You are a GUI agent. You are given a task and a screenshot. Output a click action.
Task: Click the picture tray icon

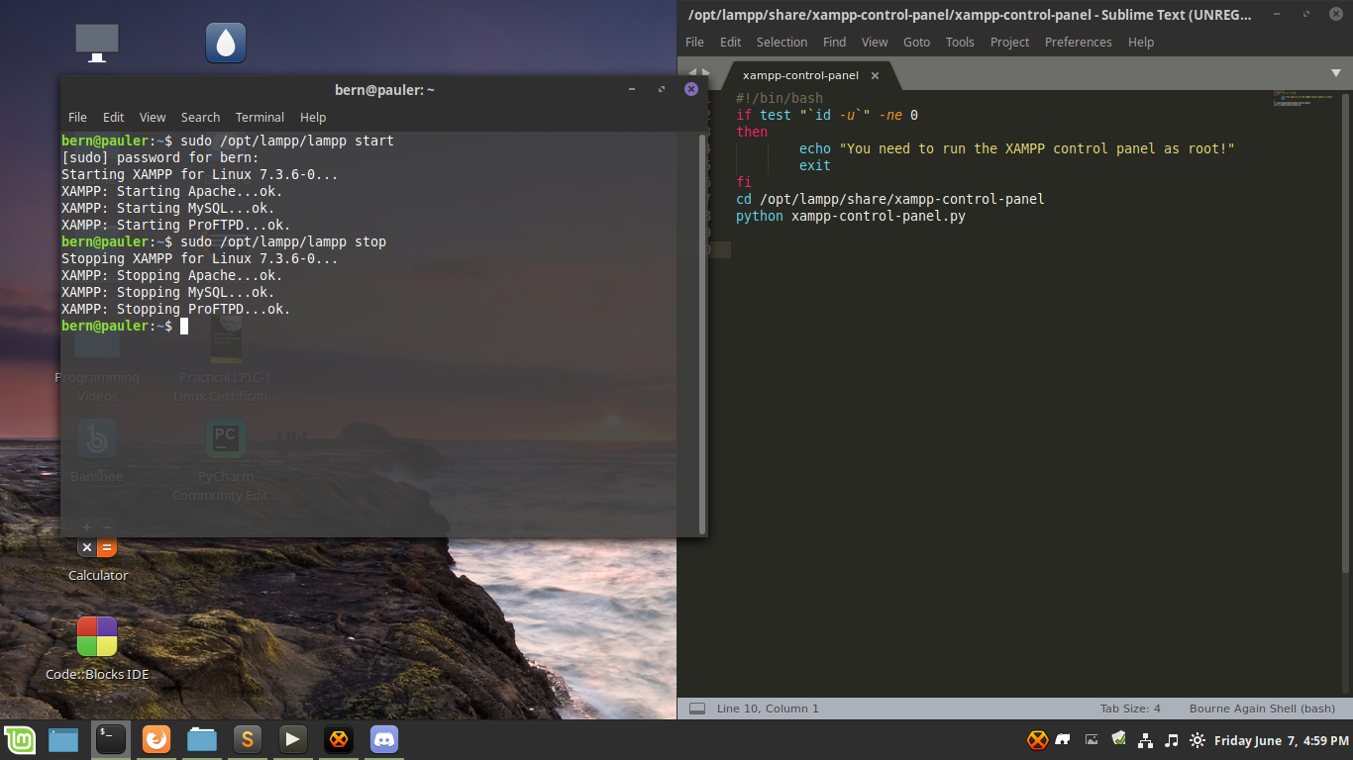pos(1092,740)
